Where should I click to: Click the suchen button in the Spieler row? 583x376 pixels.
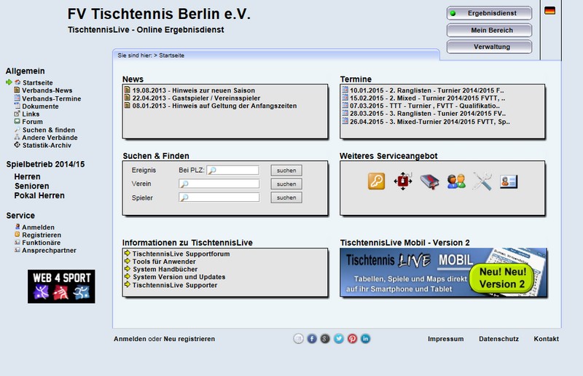(x=286, y=197)
